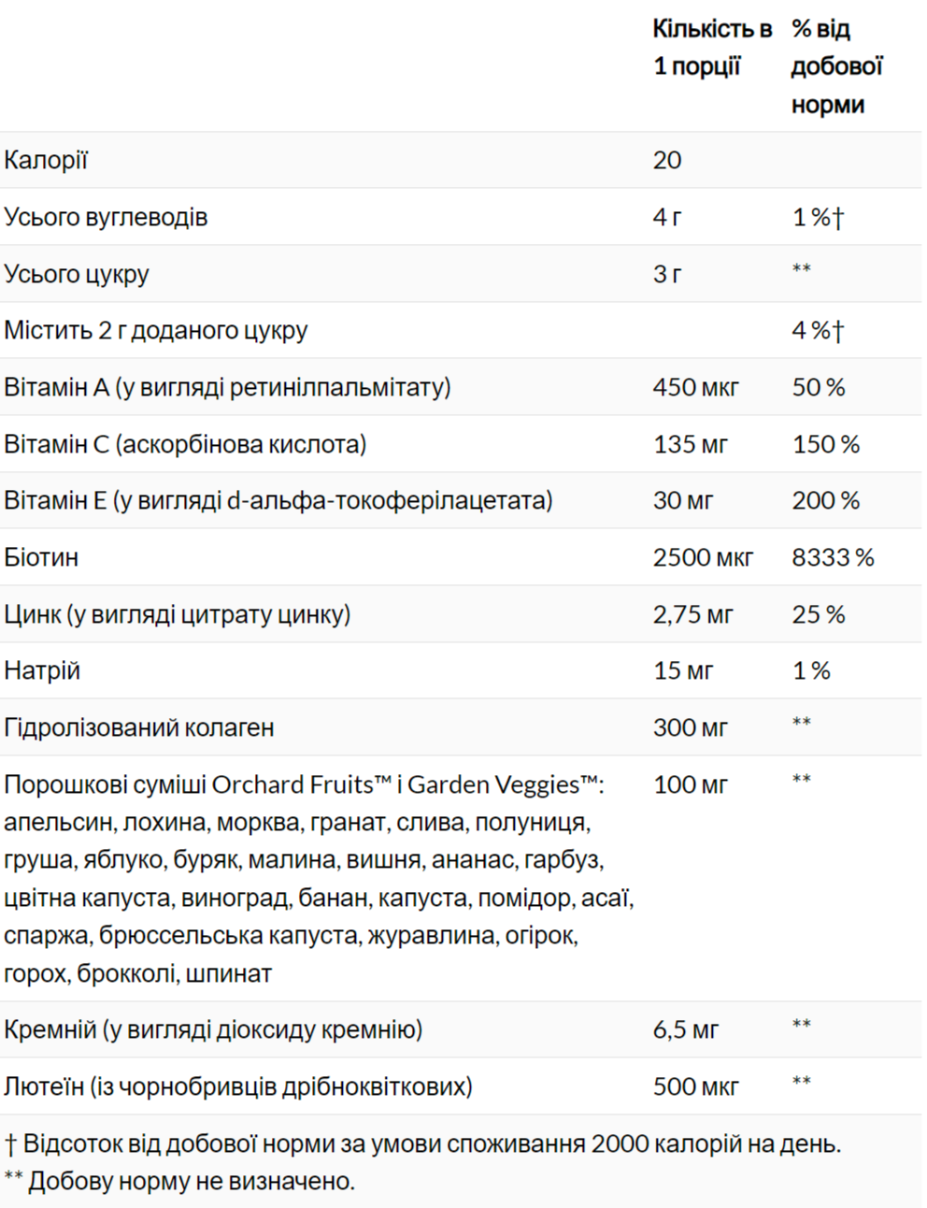Viewport: 927px width, 1208px height.
Task: Click the Лютеїн row label
Action: point(238,1086)
